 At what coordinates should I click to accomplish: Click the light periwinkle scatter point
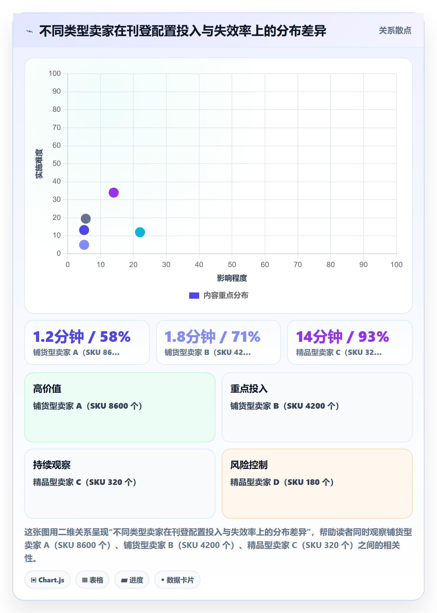84,245
